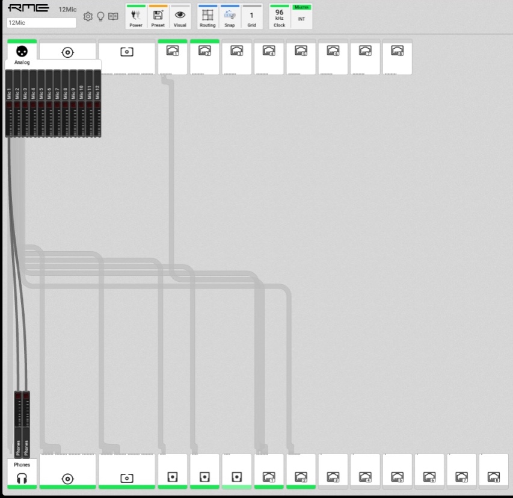
Task: Open the 96 kHz Clock dropdown
Action: [x=279, y=17]
